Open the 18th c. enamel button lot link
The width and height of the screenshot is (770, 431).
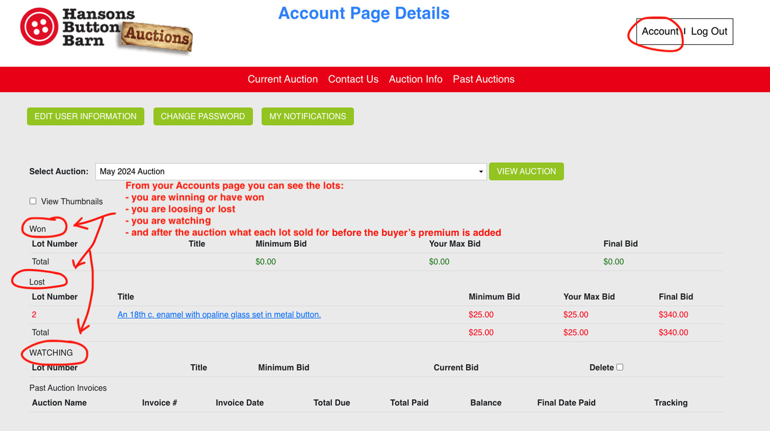coord(219,315)
